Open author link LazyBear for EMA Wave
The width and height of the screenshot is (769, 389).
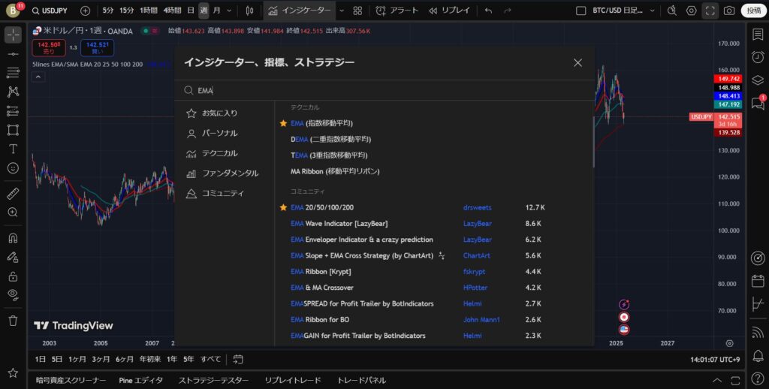pos(477,224)
